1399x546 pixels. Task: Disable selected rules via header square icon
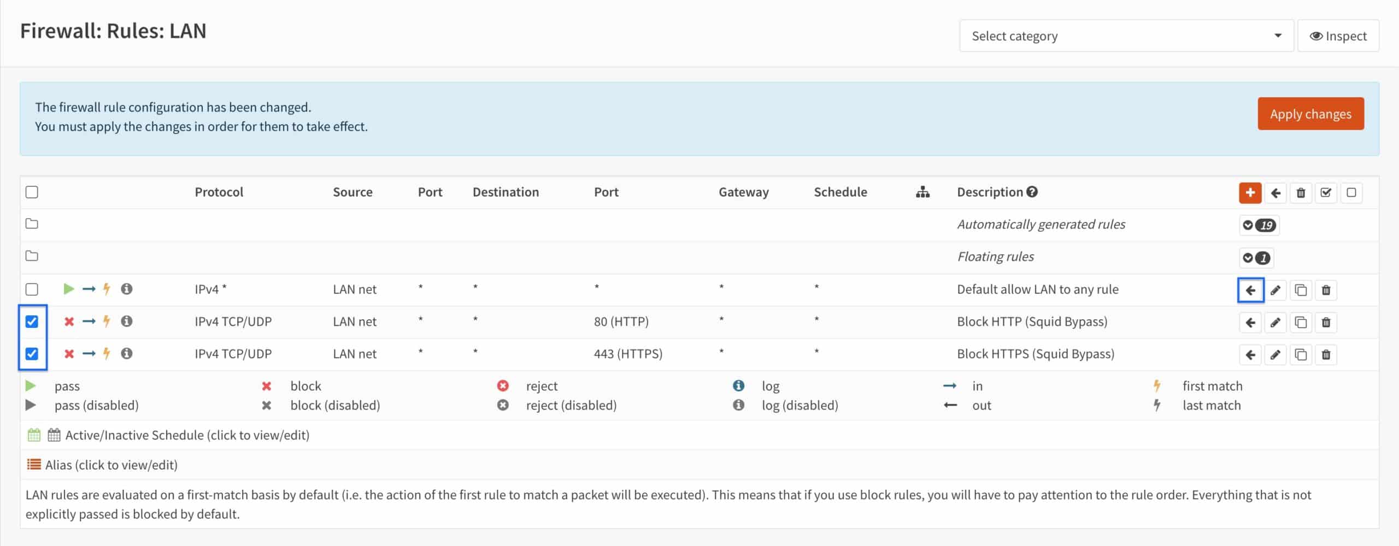(x=1351, y=192)
